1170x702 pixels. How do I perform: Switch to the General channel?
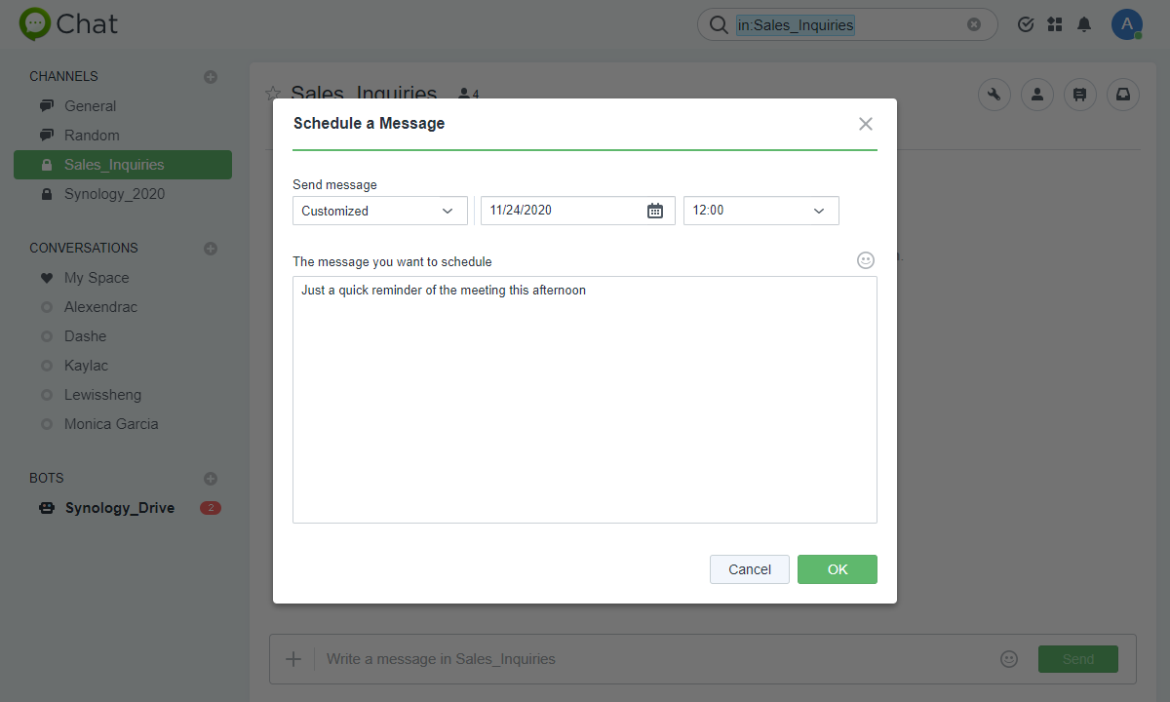(91, 105)
